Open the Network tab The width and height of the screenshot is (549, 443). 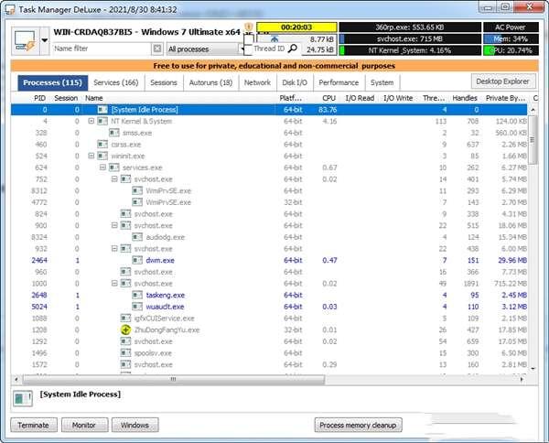click(x=257, y=82)
